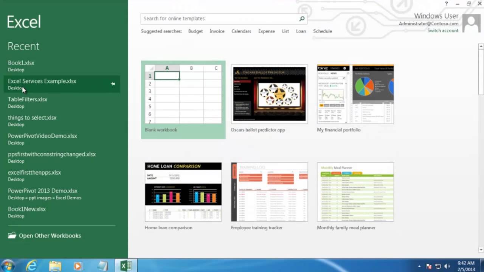Pin Excel Services Example.xlsx to list
The height and width of the screenshot is (272, 484).
[x=113, y=84]
